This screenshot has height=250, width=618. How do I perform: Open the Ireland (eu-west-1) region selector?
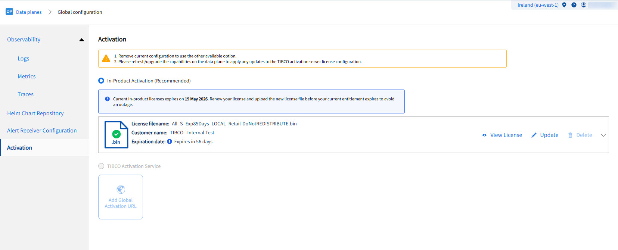tap(538, 5)
